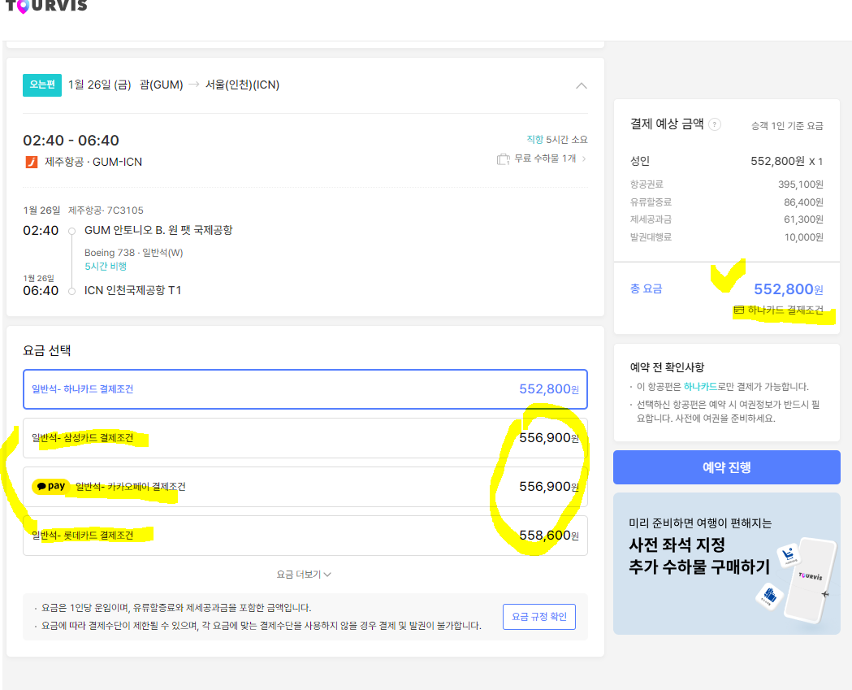Select the 삼성카드 556,900원 fare option
Viewport: 852px width, 690px height.
(x=305, y=438)
